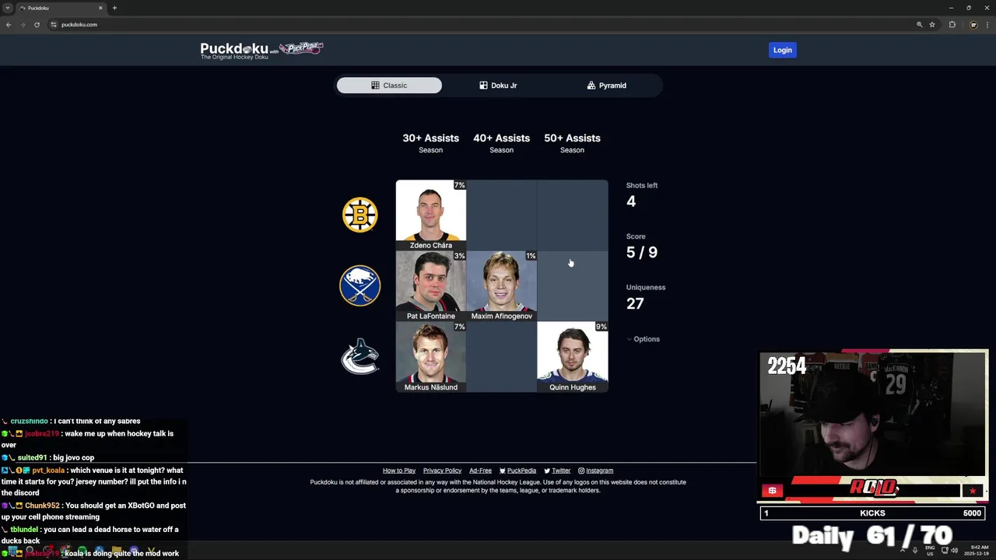
Task: Click the Shots left counter
Action: [x=642, y=194]
